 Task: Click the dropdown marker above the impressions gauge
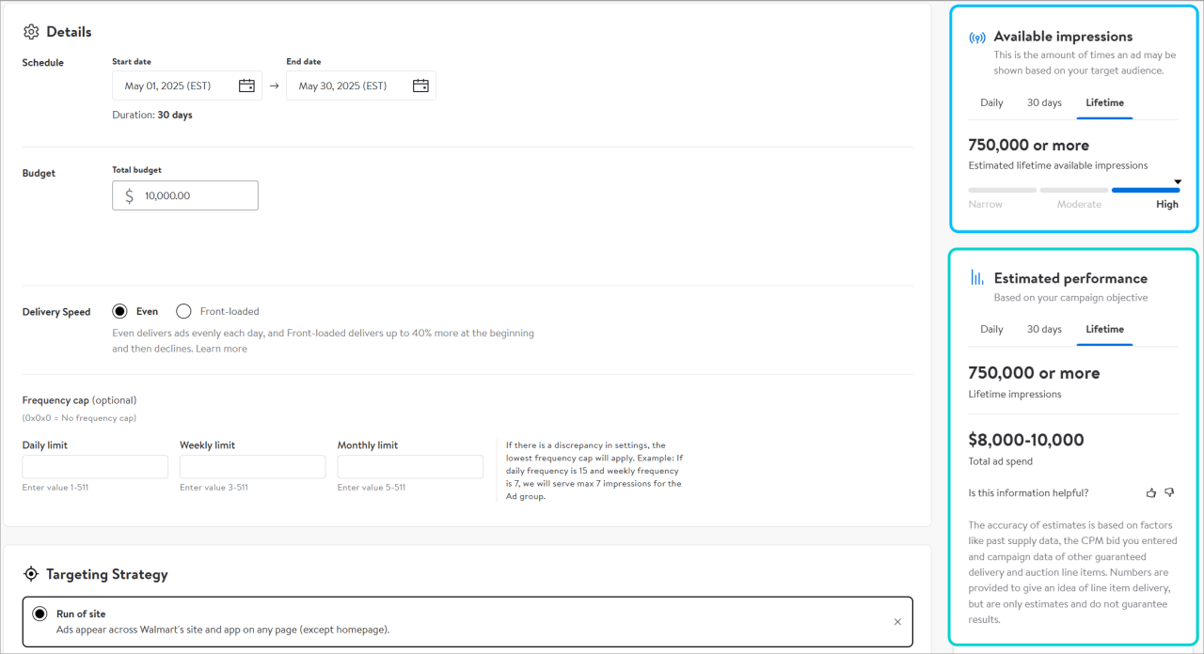point(1177,182)
